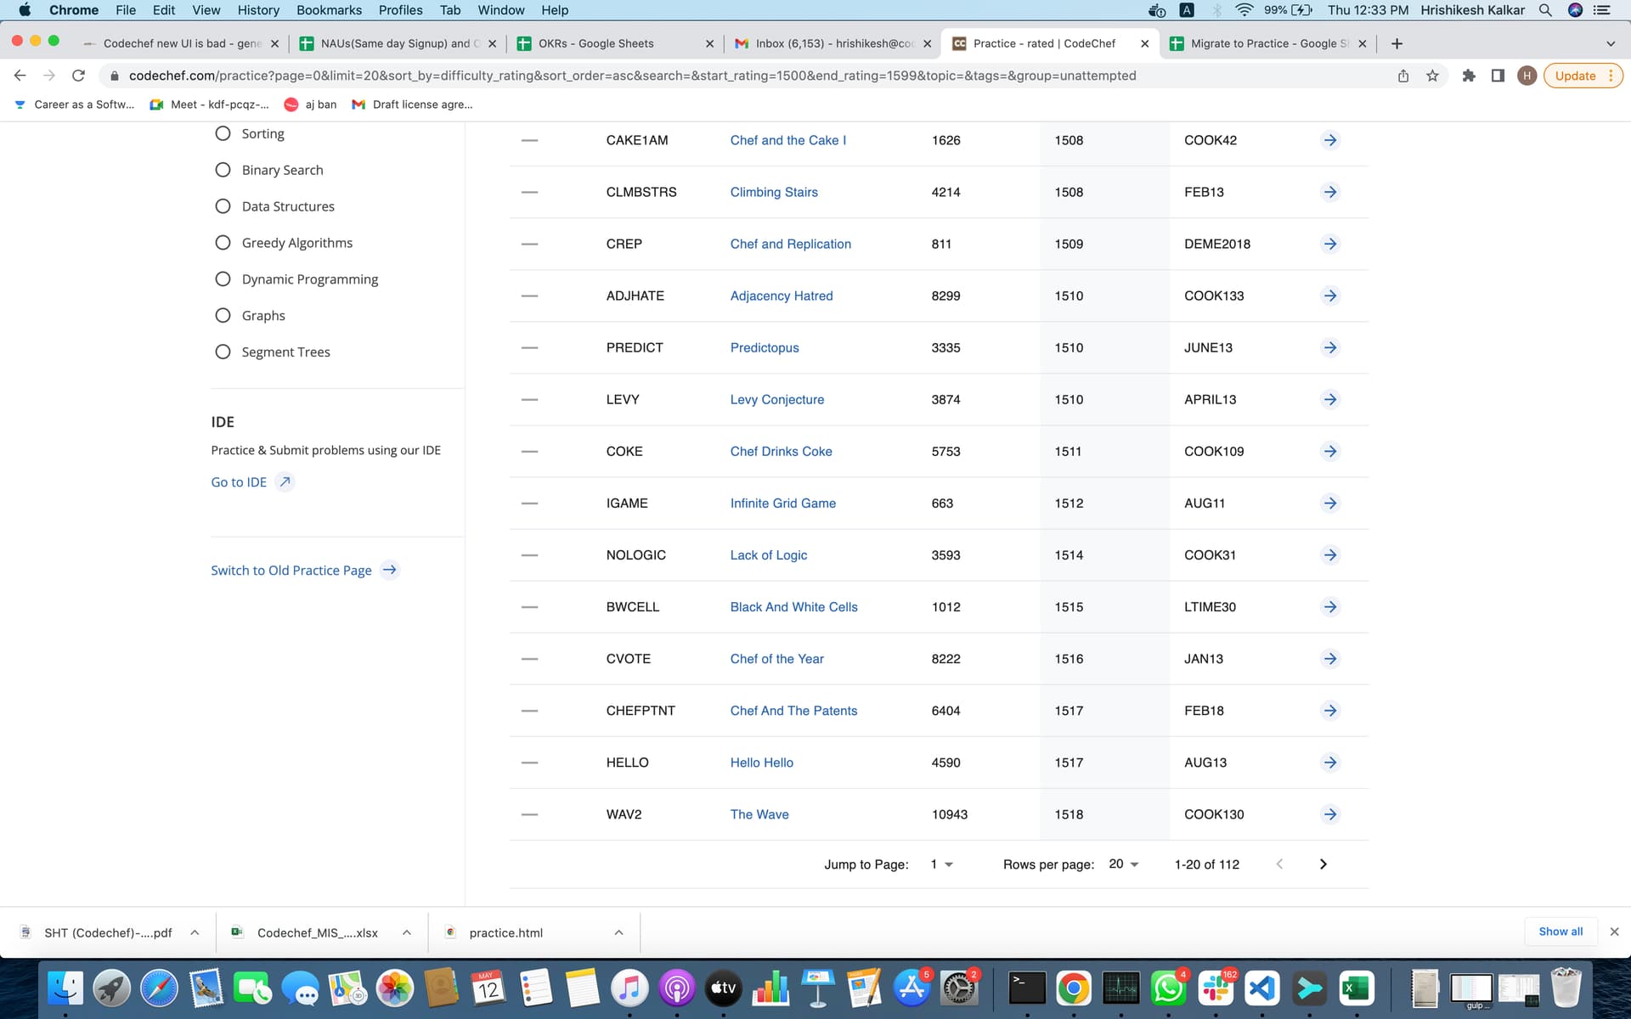Go to the next page of problems
The height and width of the screenshot is (1019, 1631).
[x=1323, y=864]
